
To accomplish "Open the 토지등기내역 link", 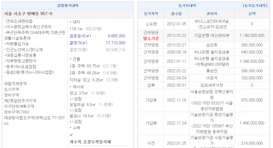I will coord(255,6).
